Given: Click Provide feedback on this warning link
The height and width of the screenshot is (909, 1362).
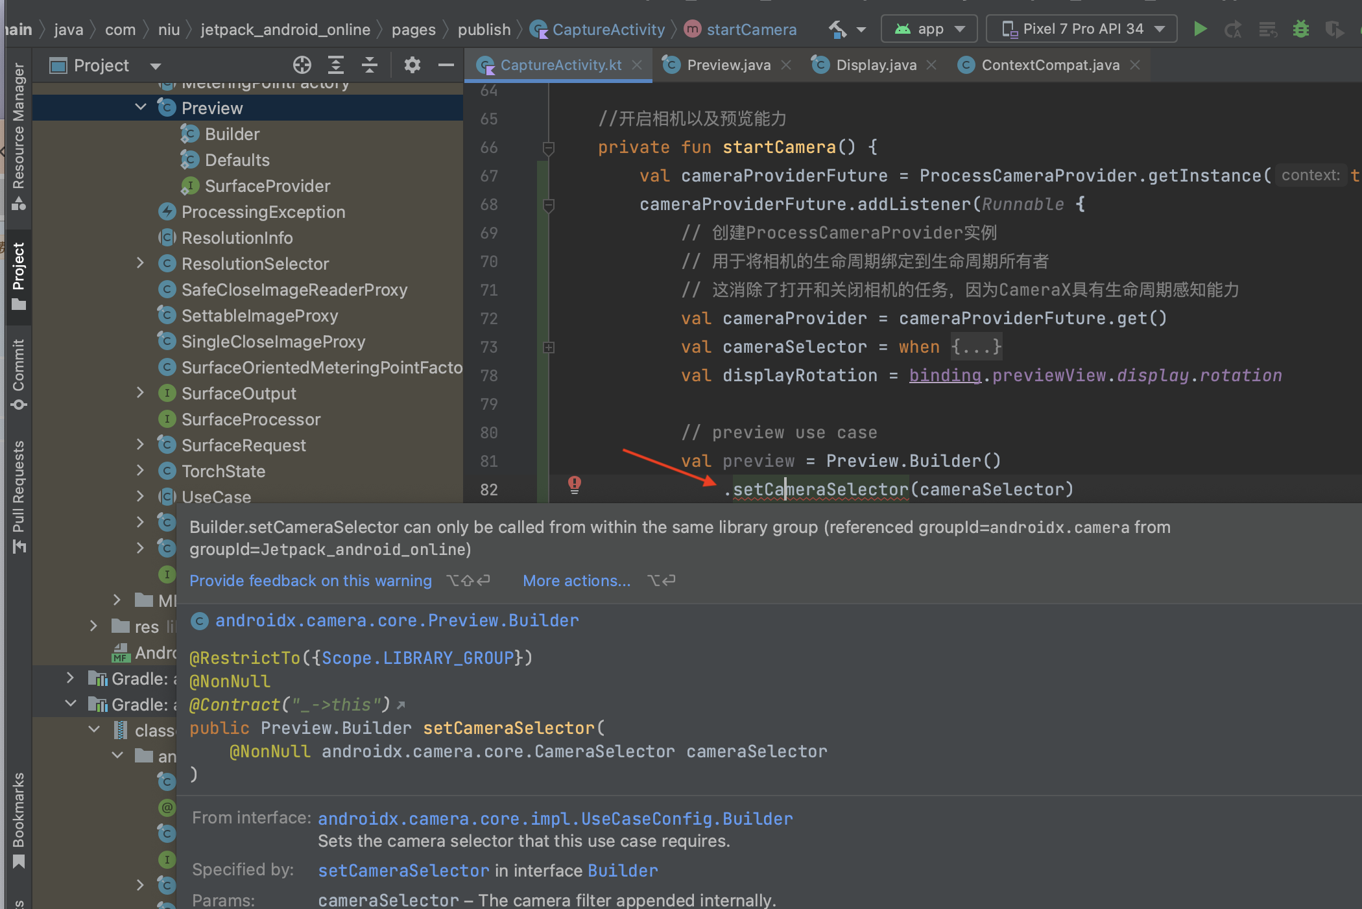Looking at the screenshot, I should point(310,581).
